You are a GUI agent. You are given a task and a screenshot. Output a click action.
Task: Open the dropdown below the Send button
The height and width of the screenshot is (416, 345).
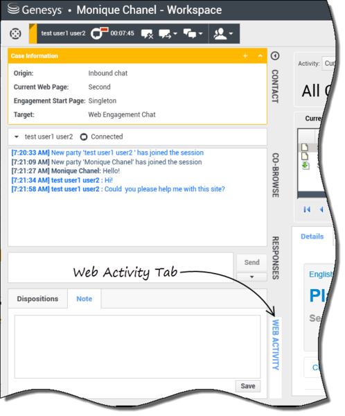[251, 277]
